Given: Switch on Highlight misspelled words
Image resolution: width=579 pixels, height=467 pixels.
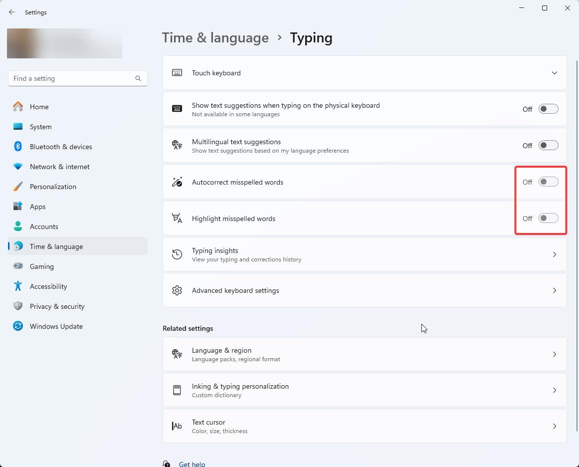Looking at the screenshot, I should 549,218.
